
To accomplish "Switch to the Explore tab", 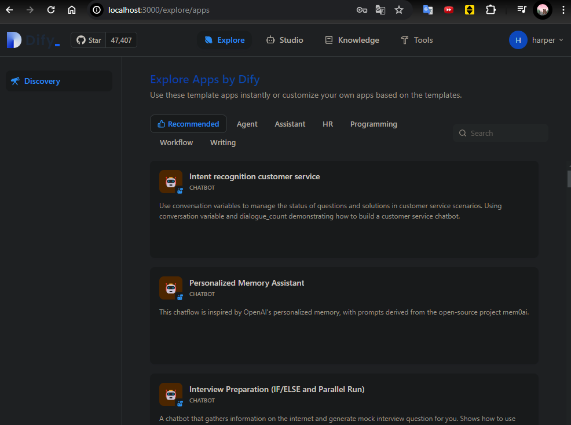I will point(224,40).
